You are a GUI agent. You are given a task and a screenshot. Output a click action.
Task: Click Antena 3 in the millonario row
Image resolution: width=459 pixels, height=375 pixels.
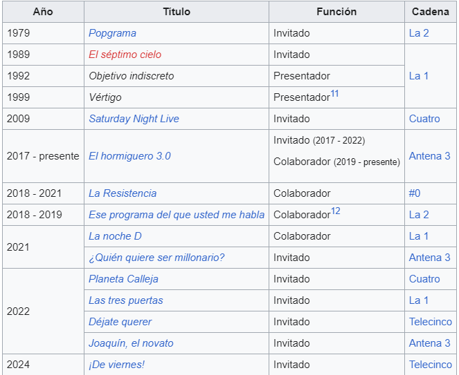coord(429,258)
